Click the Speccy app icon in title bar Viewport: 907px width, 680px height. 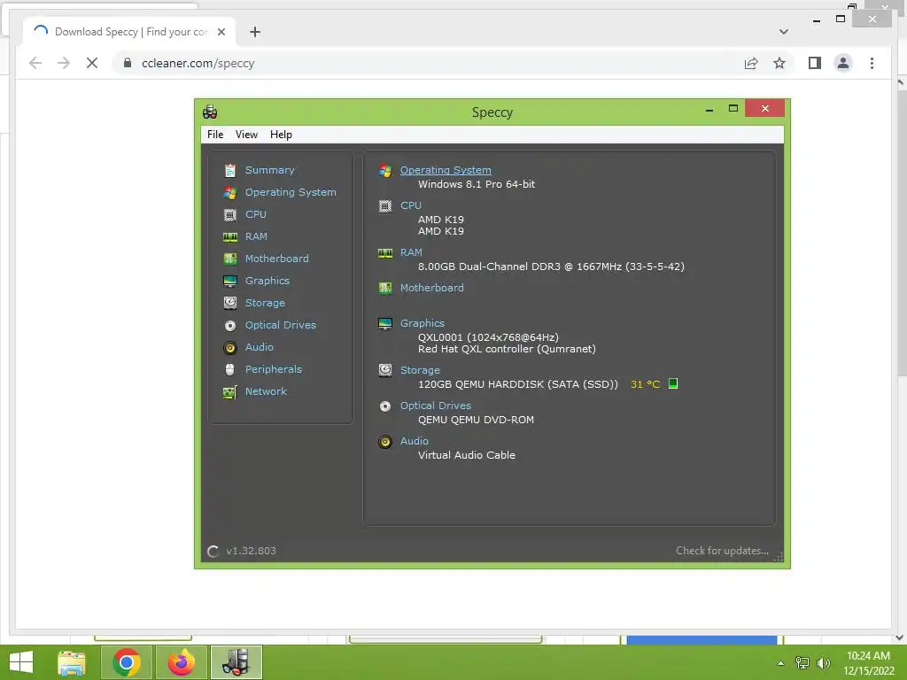click(210, 112)
